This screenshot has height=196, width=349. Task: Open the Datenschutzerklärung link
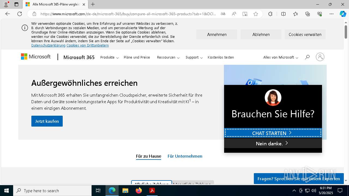[x=48, y=45]
